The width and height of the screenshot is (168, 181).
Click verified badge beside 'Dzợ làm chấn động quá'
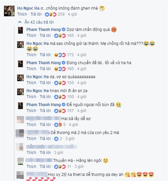pos(64,30)
